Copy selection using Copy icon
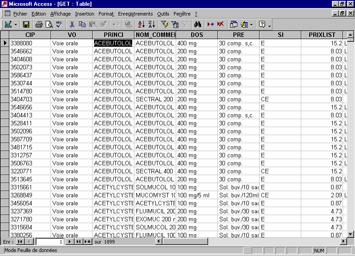This screenshot has height=256, width=355. coord(82,24)
